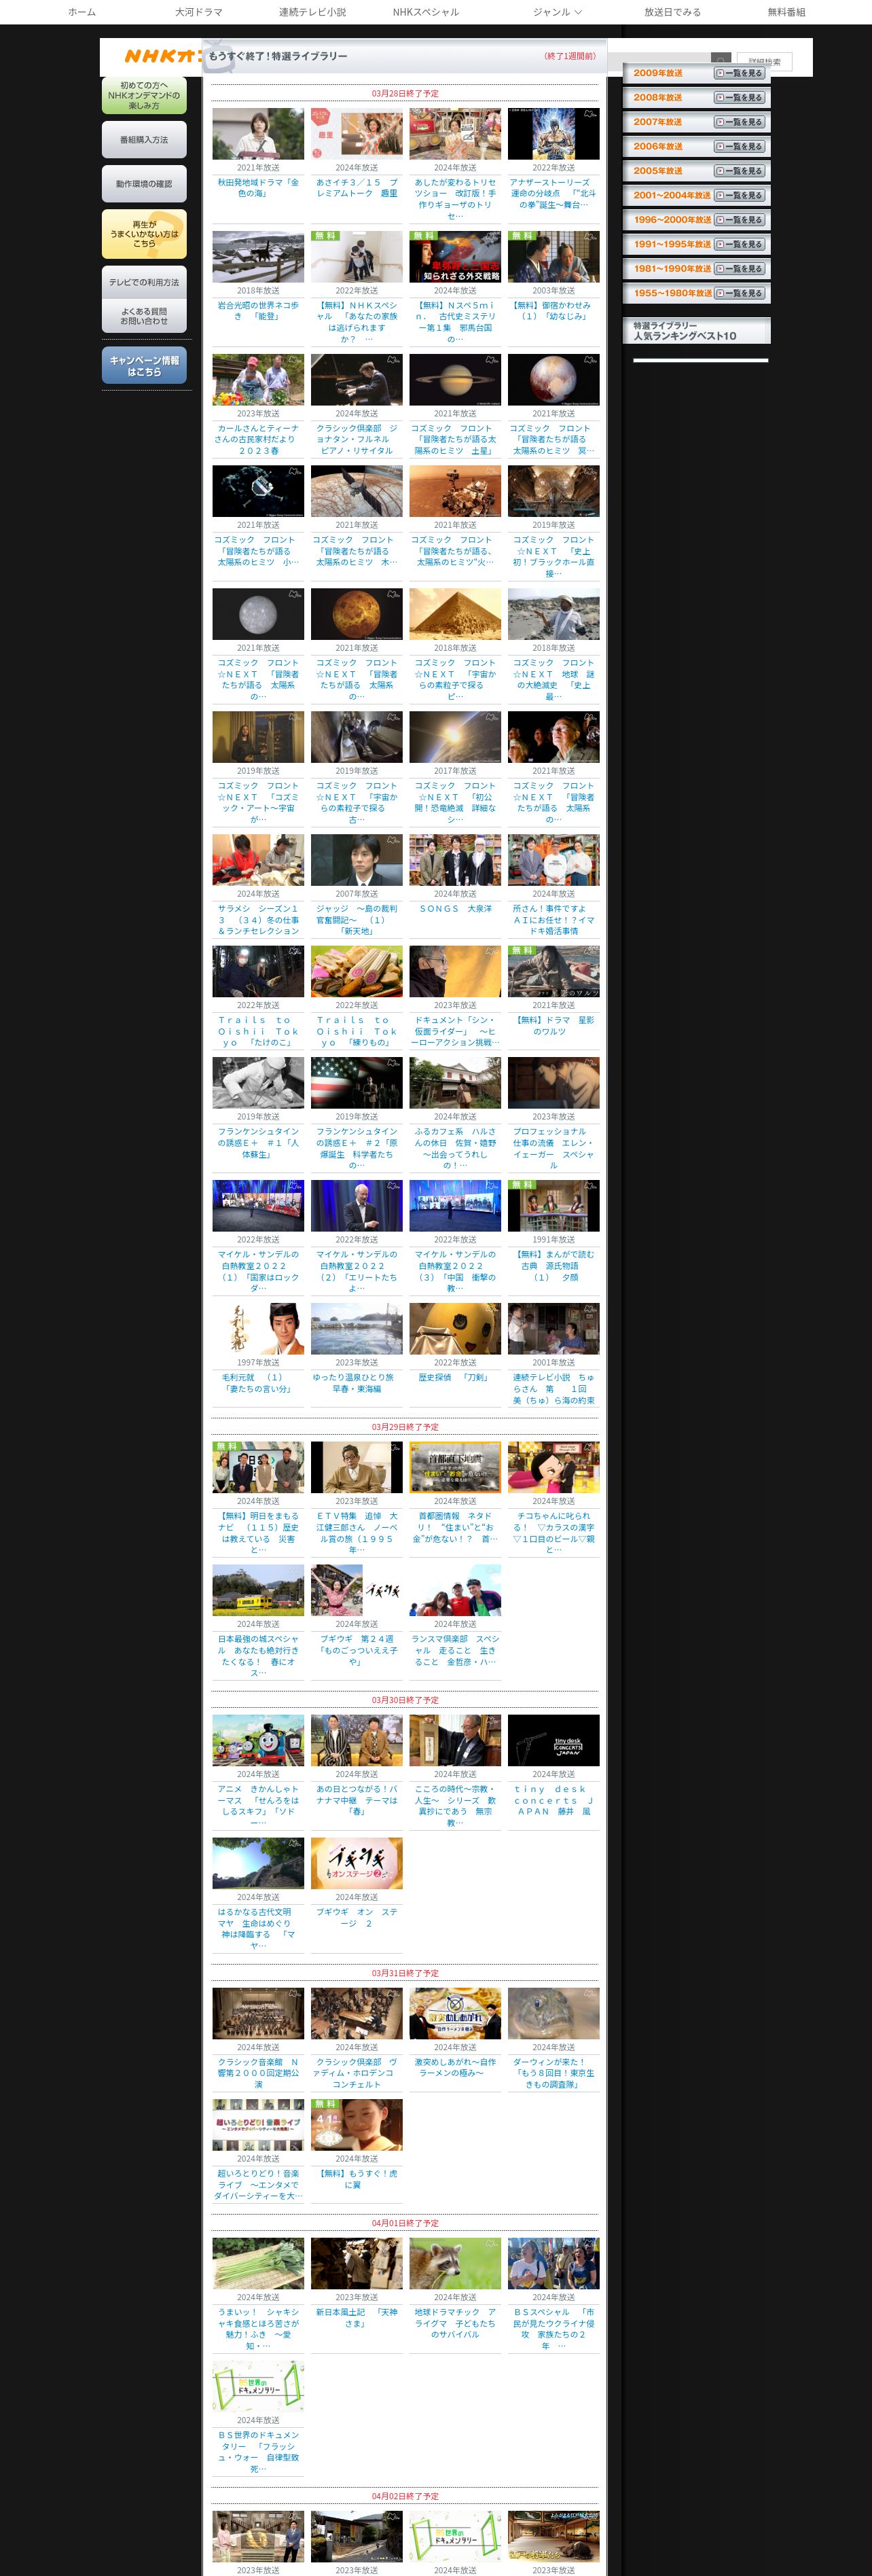The image size is (872, 2576).
Task: Open the 歴史探偵「刀剣」 thumbnail
Action: tap(455, 1329)
